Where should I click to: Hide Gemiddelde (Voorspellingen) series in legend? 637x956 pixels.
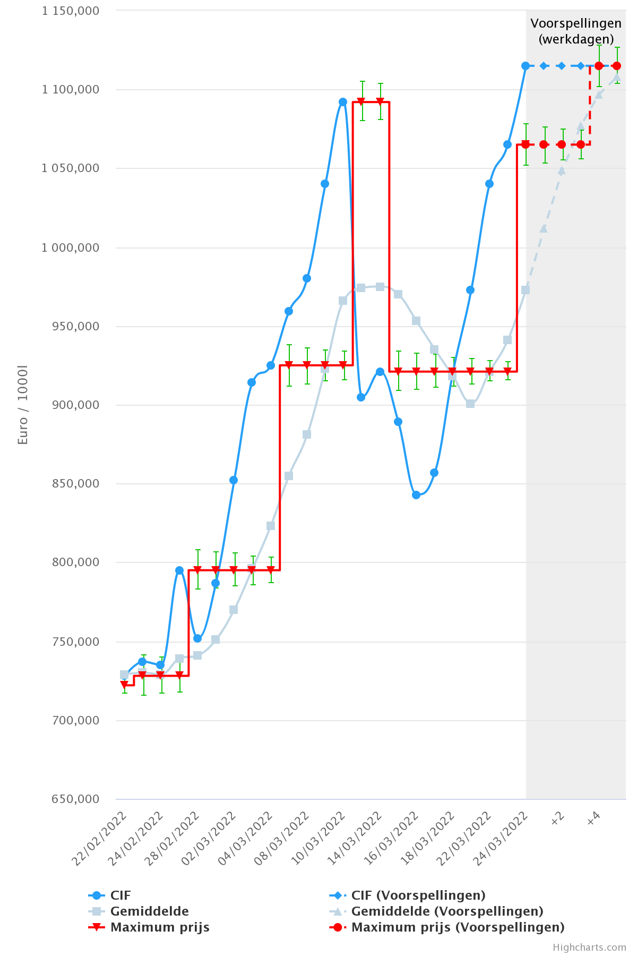click(x=447, y=911)
